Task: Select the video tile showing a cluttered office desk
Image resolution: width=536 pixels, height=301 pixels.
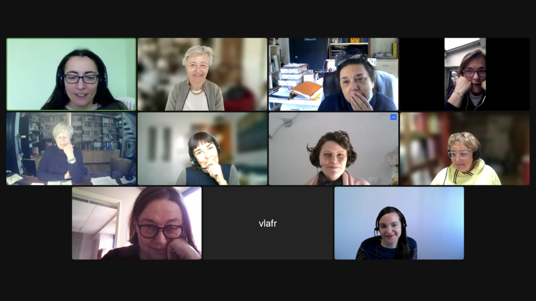Action: point(333,74)
